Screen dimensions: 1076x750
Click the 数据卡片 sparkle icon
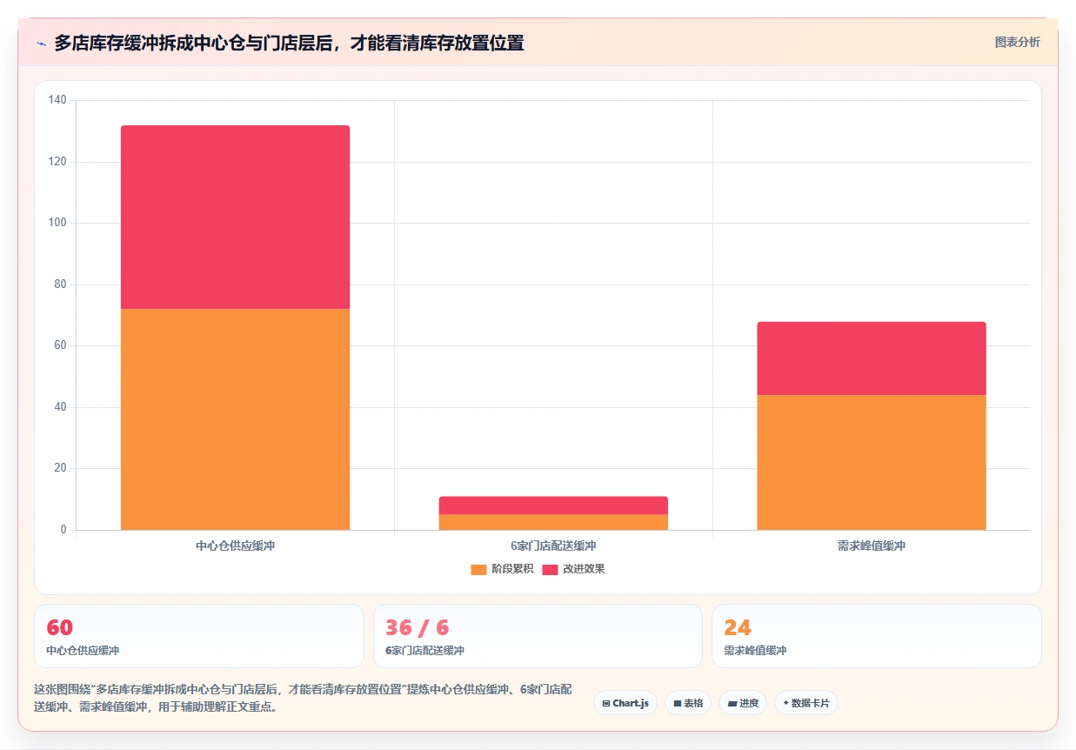tap(785, 703)
